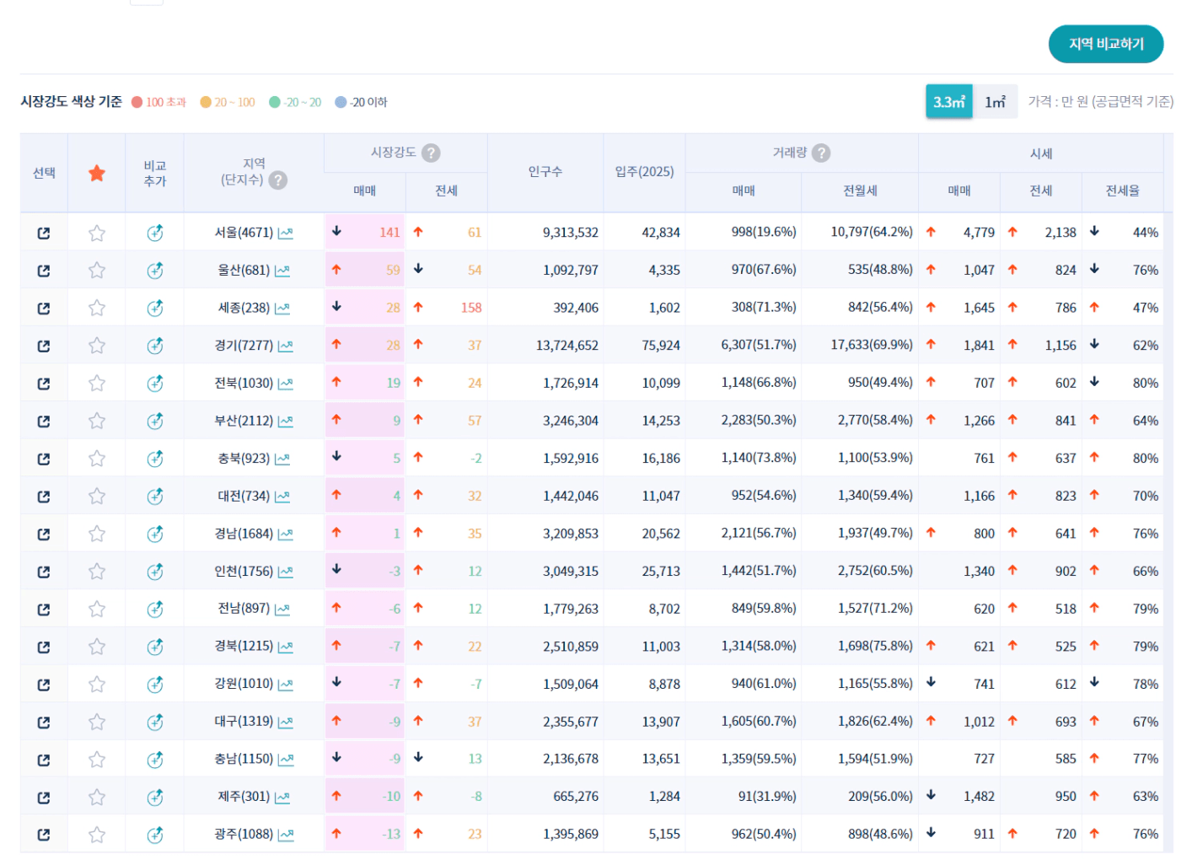Open Seoul row in new window icon
This screenshot has width=1192, height=865.
tap(44, 234)
